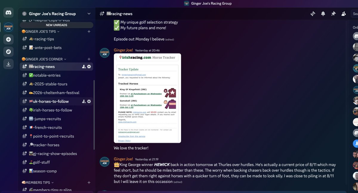Click 'We love the tracker!' message text

pos(131,148)
